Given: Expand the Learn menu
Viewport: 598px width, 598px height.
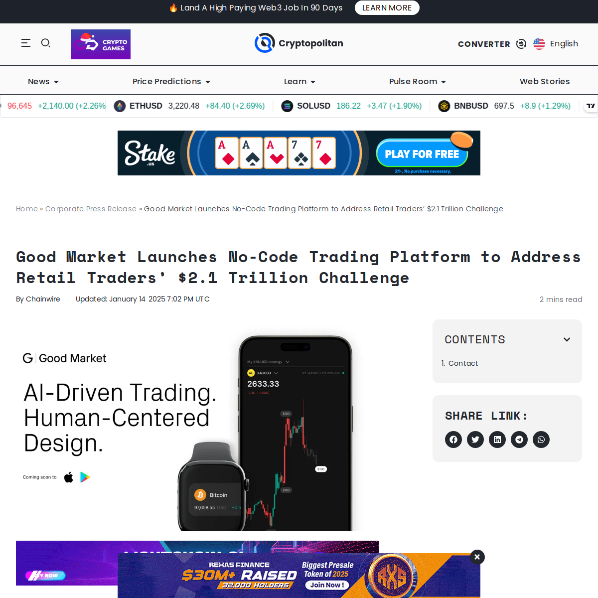Looking at the screenshot, I should [299, 82].
